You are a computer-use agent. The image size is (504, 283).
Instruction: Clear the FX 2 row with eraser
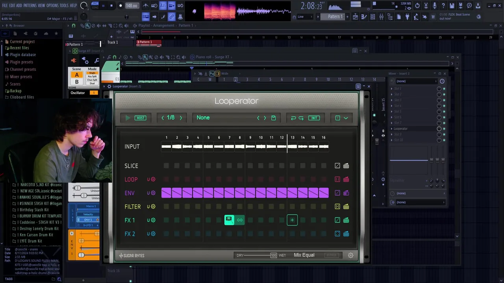coord(346,234)
